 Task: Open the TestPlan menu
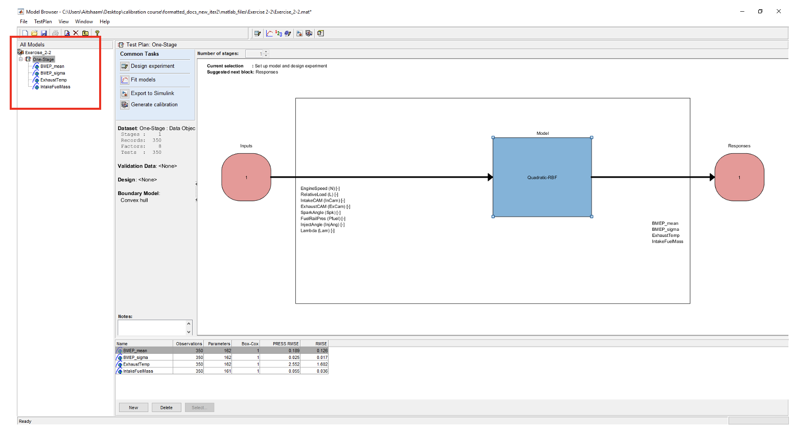point(43,21)
